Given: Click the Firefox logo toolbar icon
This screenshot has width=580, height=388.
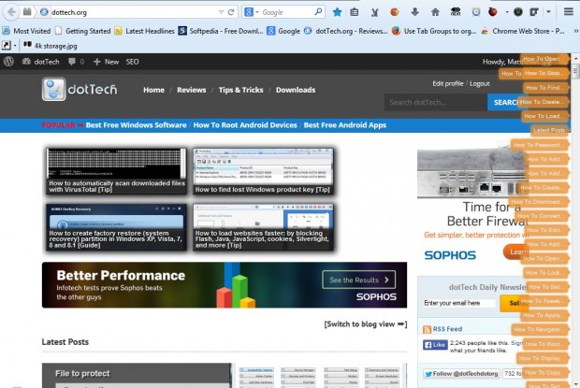Looking at the screenshot, I should coord(395,12).
